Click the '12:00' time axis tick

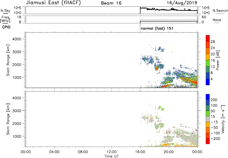[x=111, y=152]
